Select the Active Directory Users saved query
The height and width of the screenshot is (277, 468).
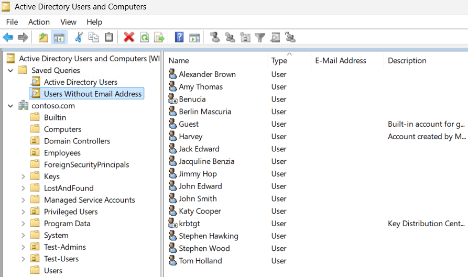[81, 82]
